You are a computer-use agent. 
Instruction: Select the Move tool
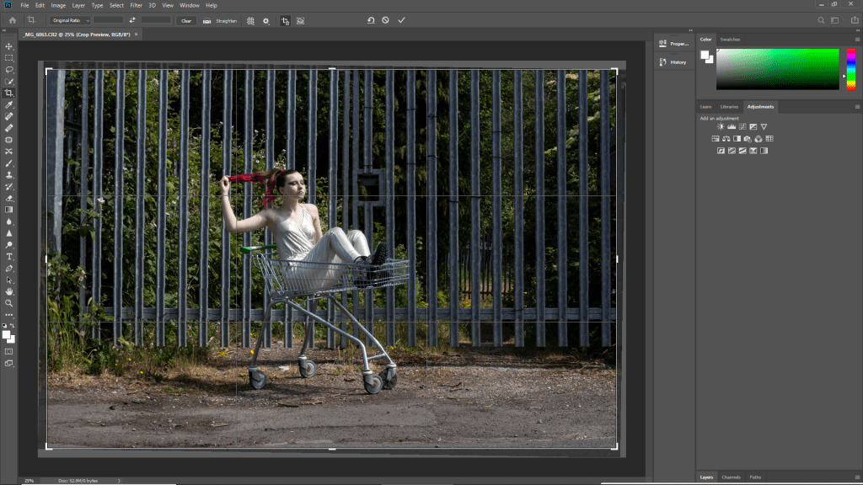click(9, 46)
